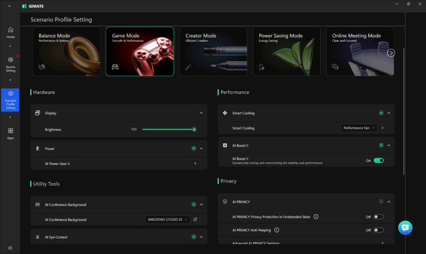426x254 pixels.
Task: Open the Apps section in sidebar
Action: 10,134
